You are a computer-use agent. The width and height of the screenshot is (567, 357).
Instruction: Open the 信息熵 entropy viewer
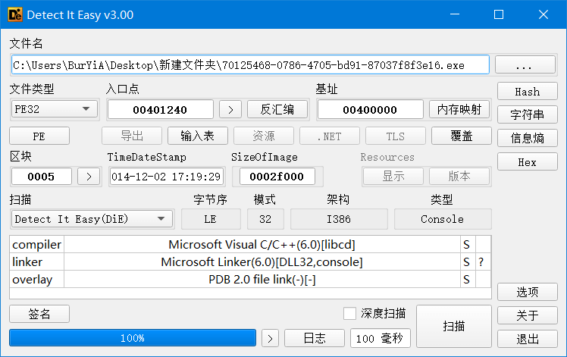(x=528, y=138)
